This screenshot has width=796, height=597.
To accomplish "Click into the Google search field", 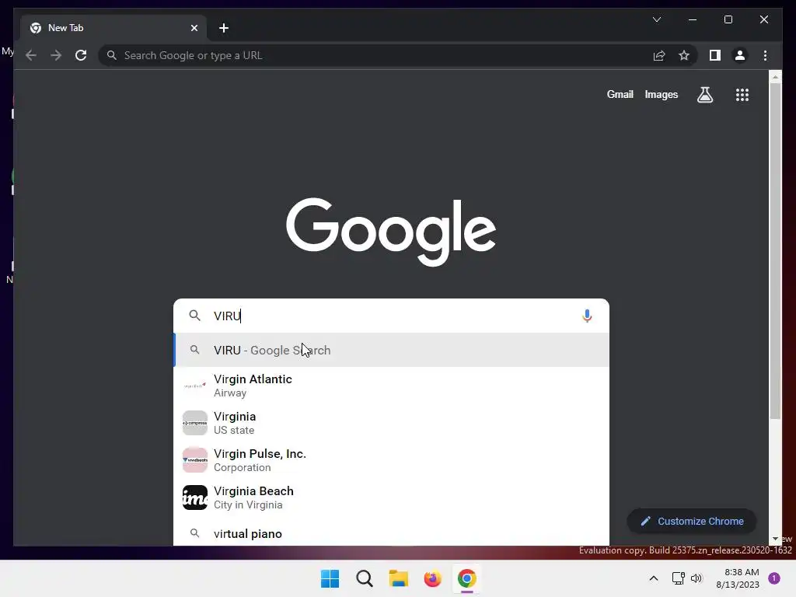I will (391, 316).
